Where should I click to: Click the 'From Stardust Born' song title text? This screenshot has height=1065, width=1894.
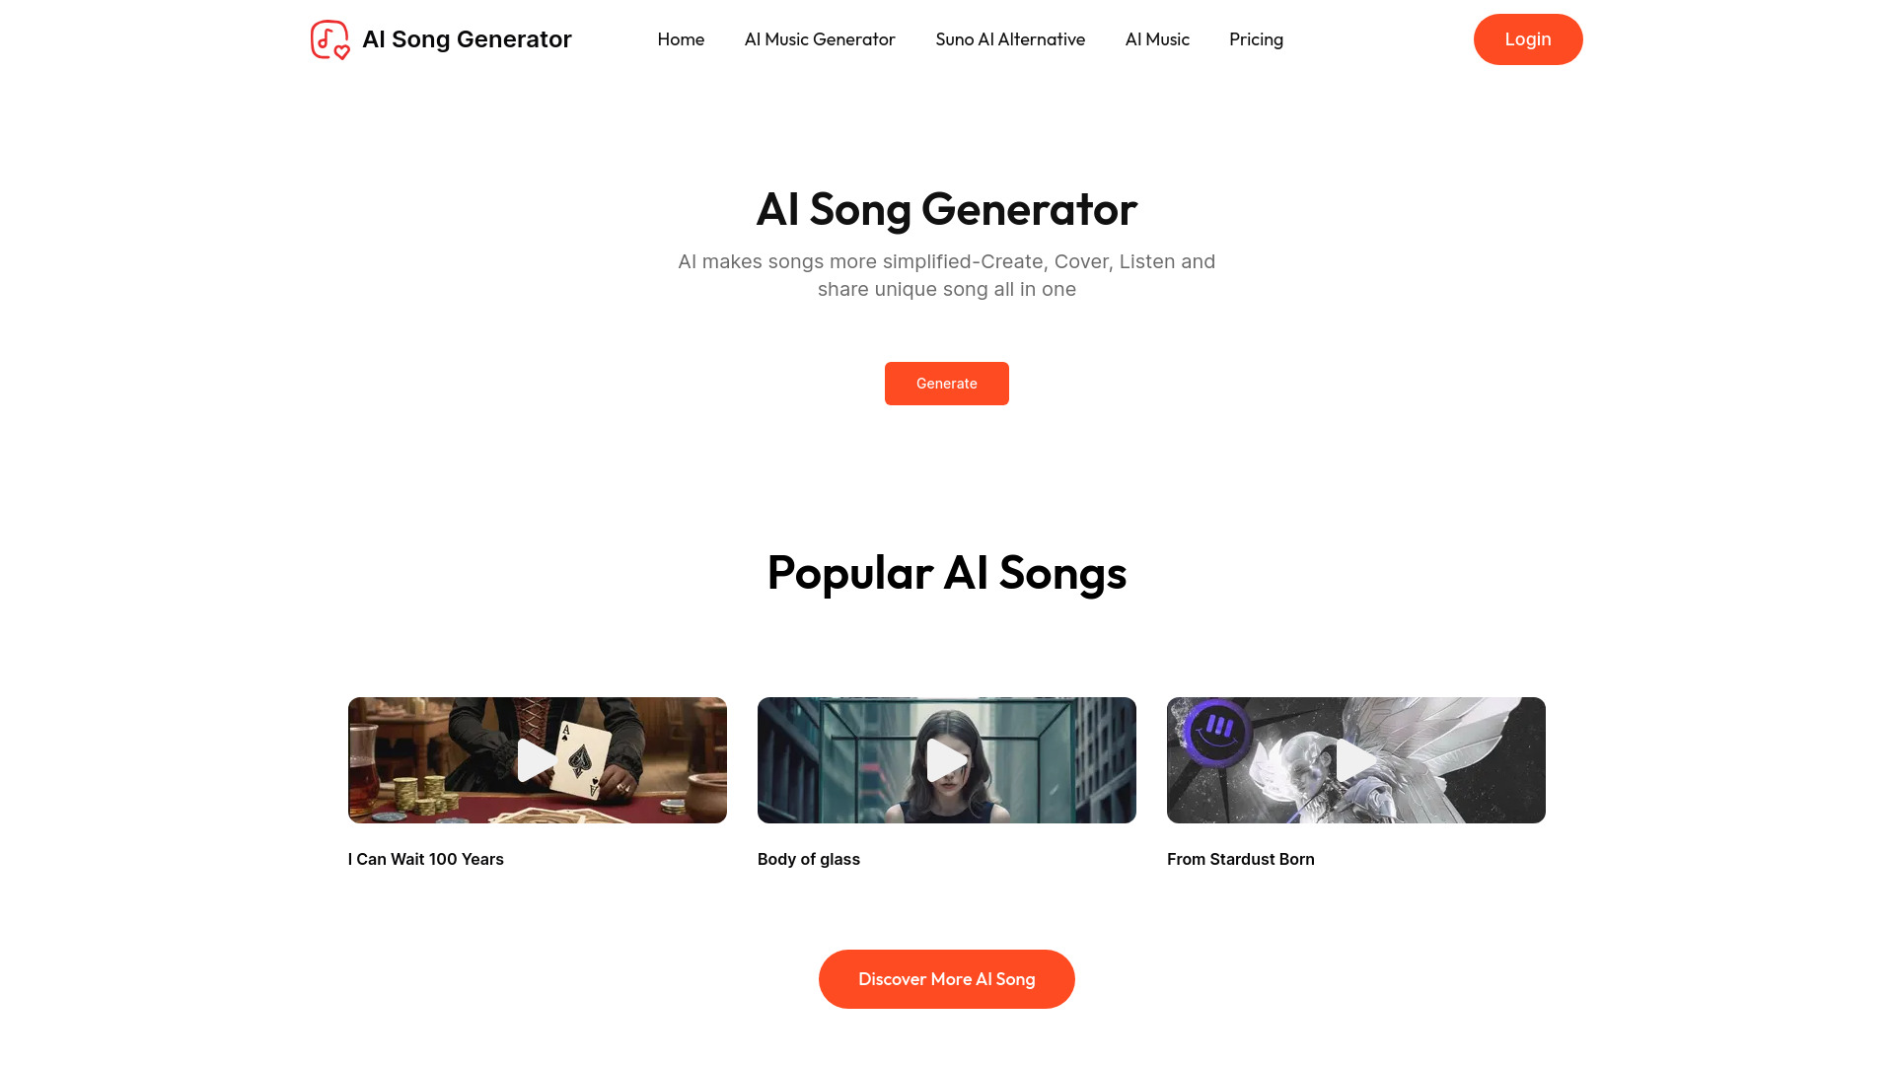point(1240,858)
